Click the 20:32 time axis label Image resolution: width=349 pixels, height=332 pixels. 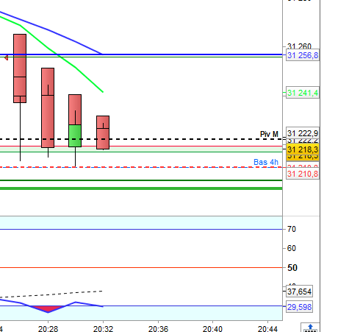coord(103,329)
